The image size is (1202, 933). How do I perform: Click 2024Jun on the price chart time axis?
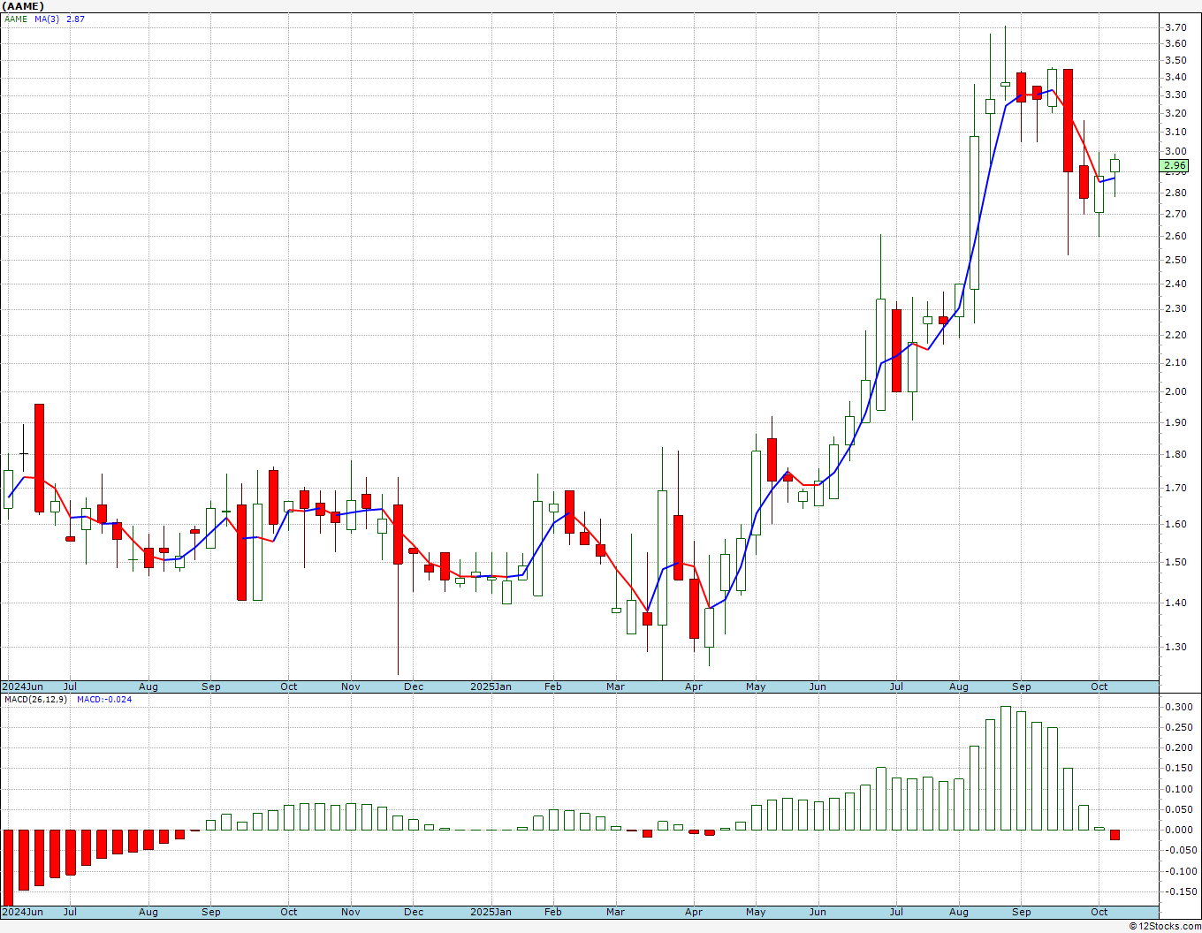click(22, 687)
